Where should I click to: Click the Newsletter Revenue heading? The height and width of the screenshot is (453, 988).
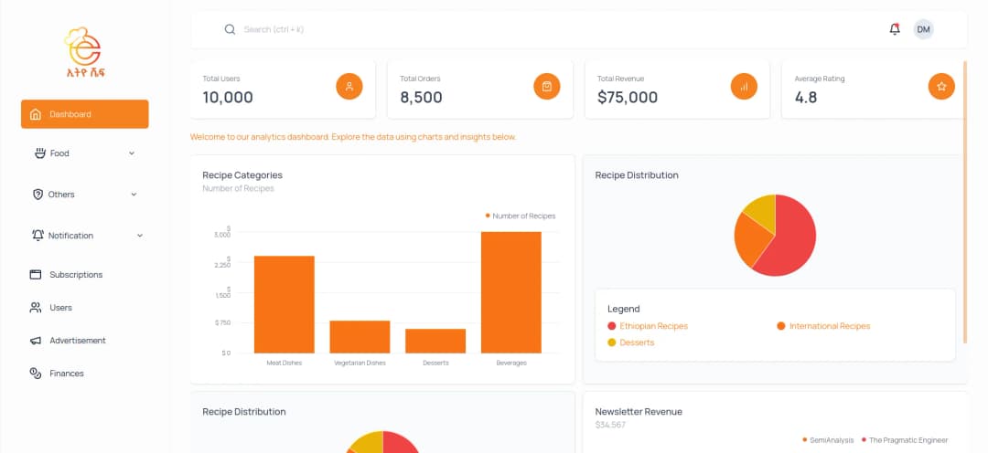click(x=639, y=412)
